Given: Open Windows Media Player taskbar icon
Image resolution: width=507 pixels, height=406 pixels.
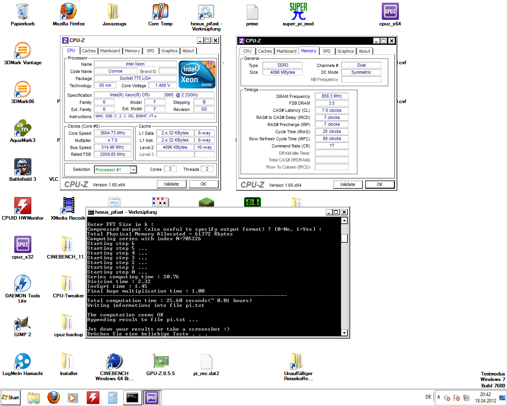Looking at the screenshot, I should [73, 398].
